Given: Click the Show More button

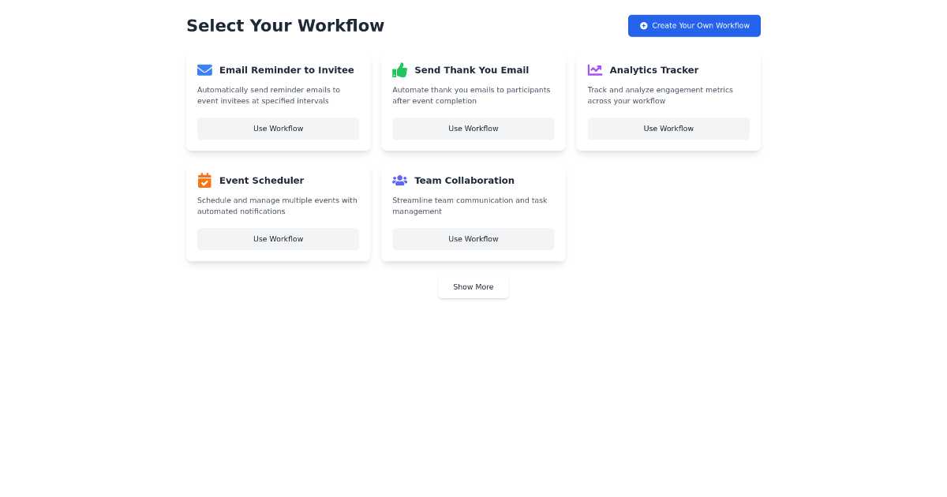Looking at the screenshot, I should tap(473, 287).
